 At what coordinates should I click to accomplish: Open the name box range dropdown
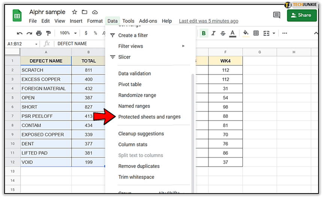point(36,44)
